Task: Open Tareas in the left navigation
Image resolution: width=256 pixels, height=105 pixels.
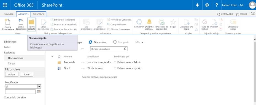Action: (12, 64)
